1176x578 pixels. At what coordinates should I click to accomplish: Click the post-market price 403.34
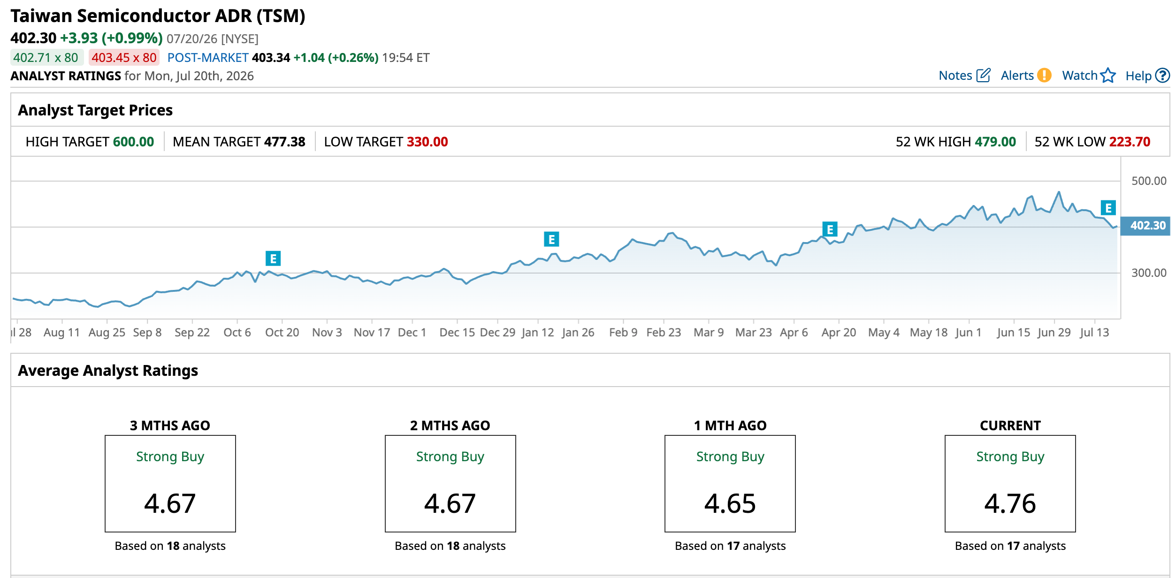(271, 58)
